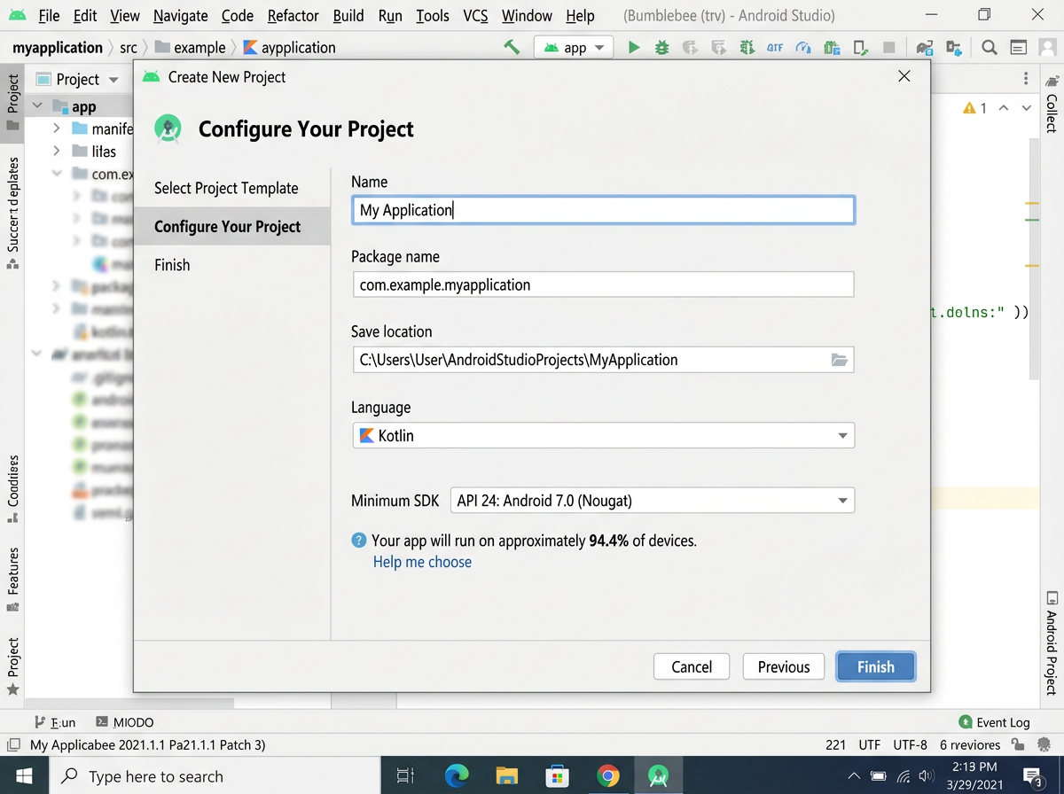This screenshot has height=794, width=1064.
Task: Open the Language Kotlin dropdown
Action: (x=603, y=435)
